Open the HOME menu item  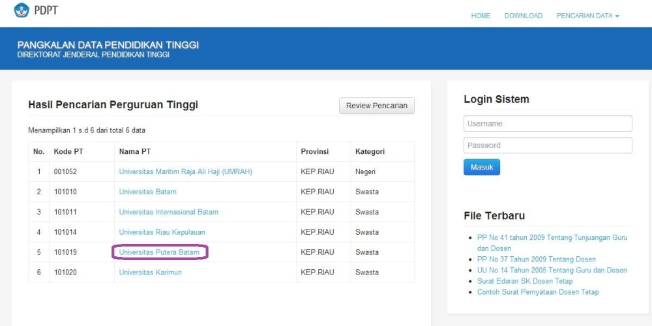click(x=481, y=16)
